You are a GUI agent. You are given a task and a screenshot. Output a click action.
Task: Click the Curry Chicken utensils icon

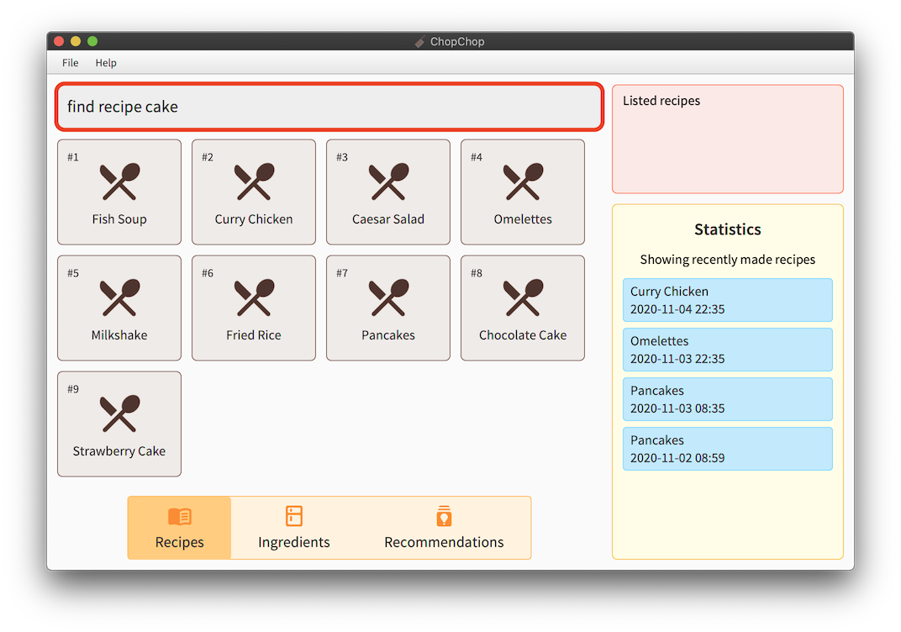[x=254, y=182]
